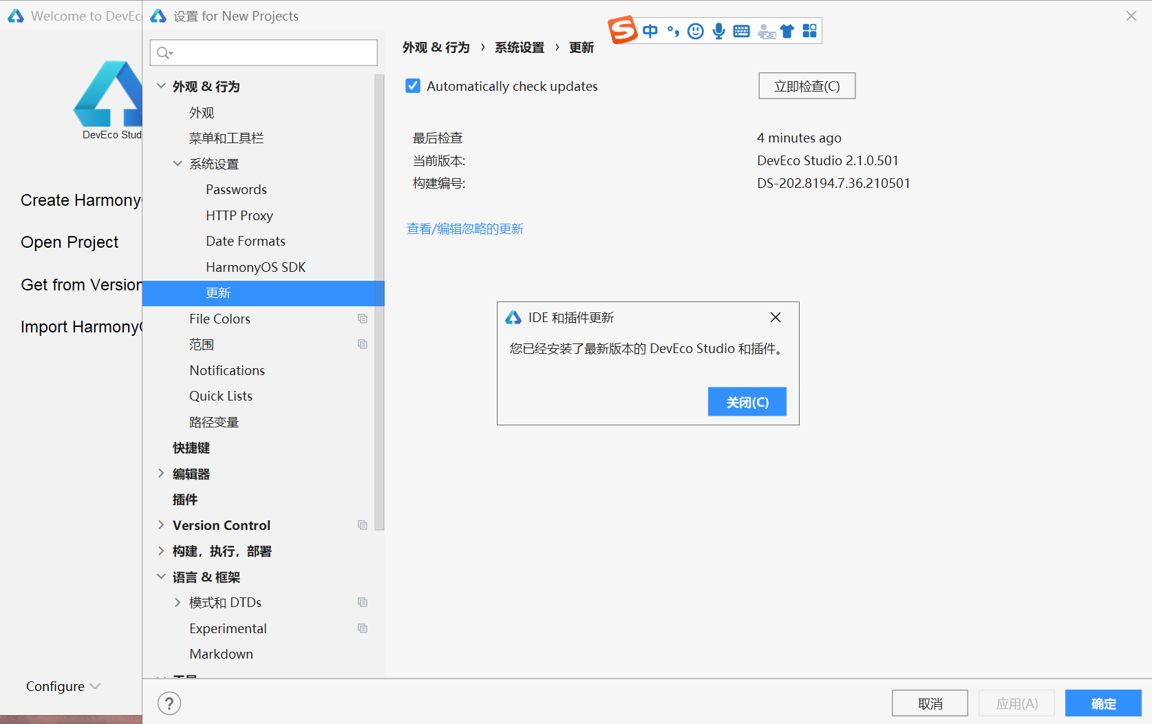
Task: Click the copy icon beside Version Control
Action: [x=363, y=525]
